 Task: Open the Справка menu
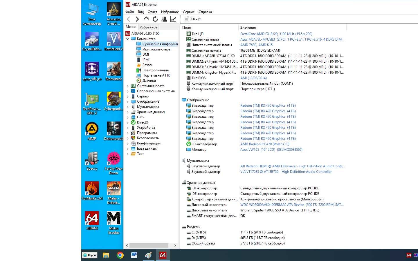coord(205,12)
